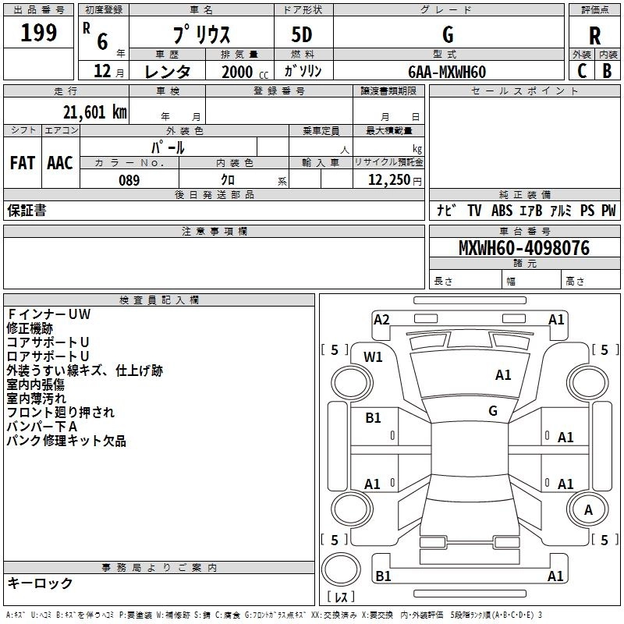The width and height of the screenshot is (624, 624).
Task: Click inspector note ロアサポートＵ
Action: pyautogui.click(x=48, y=356)
